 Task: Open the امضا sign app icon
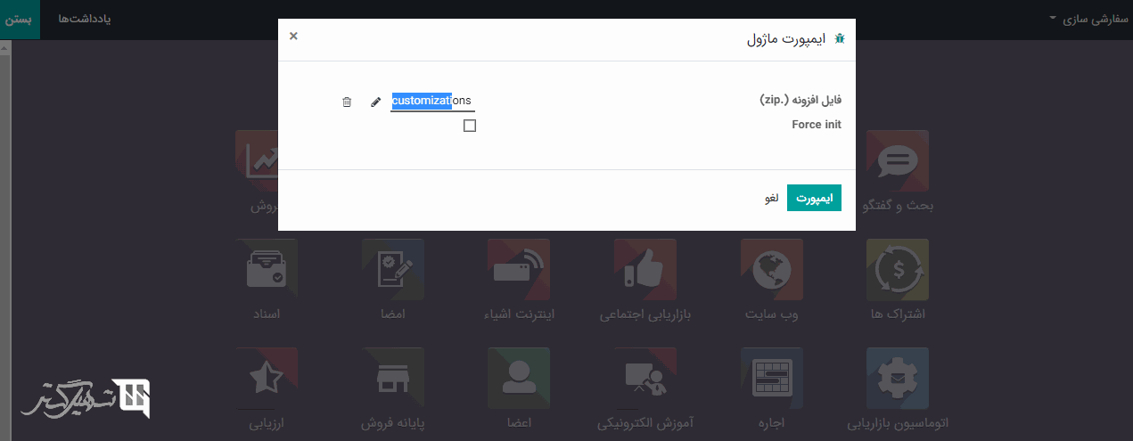[x=393, y=269]
